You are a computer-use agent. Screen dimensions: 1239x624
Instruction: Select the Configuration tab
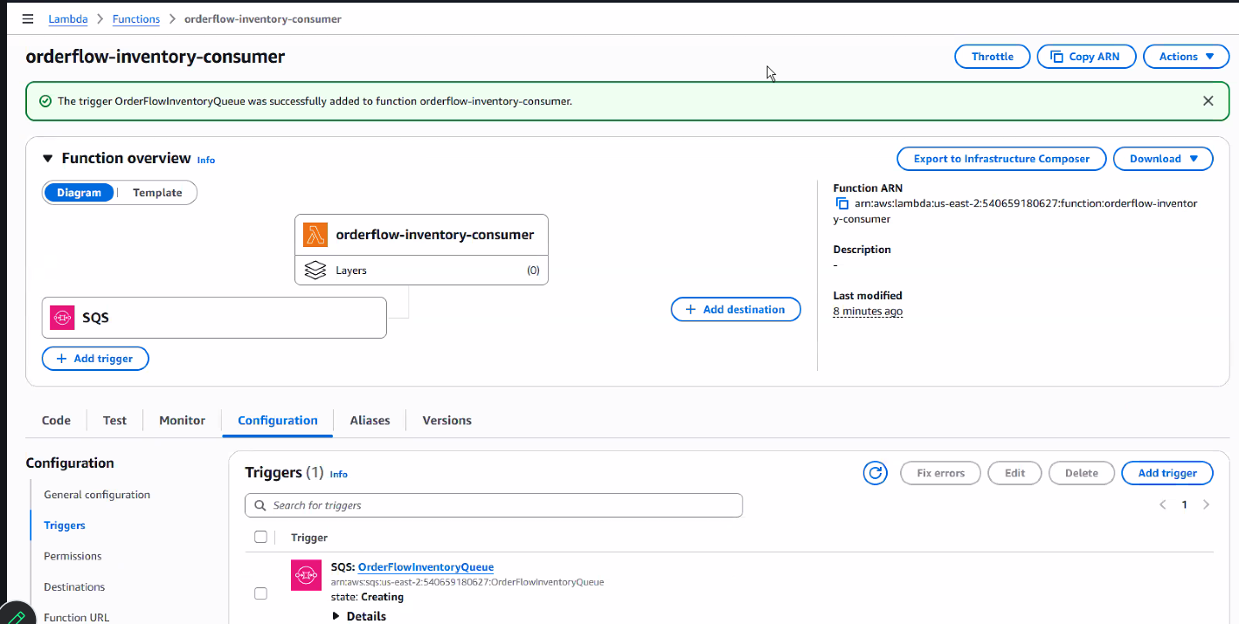tap(278, 421)
